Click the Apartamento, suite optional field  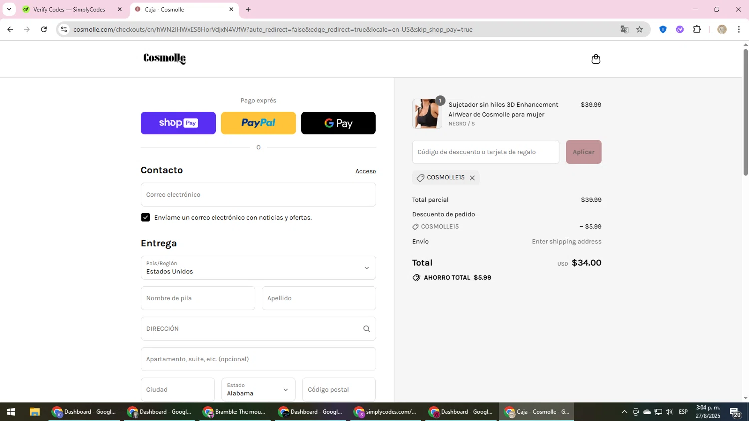click(258, 359)
